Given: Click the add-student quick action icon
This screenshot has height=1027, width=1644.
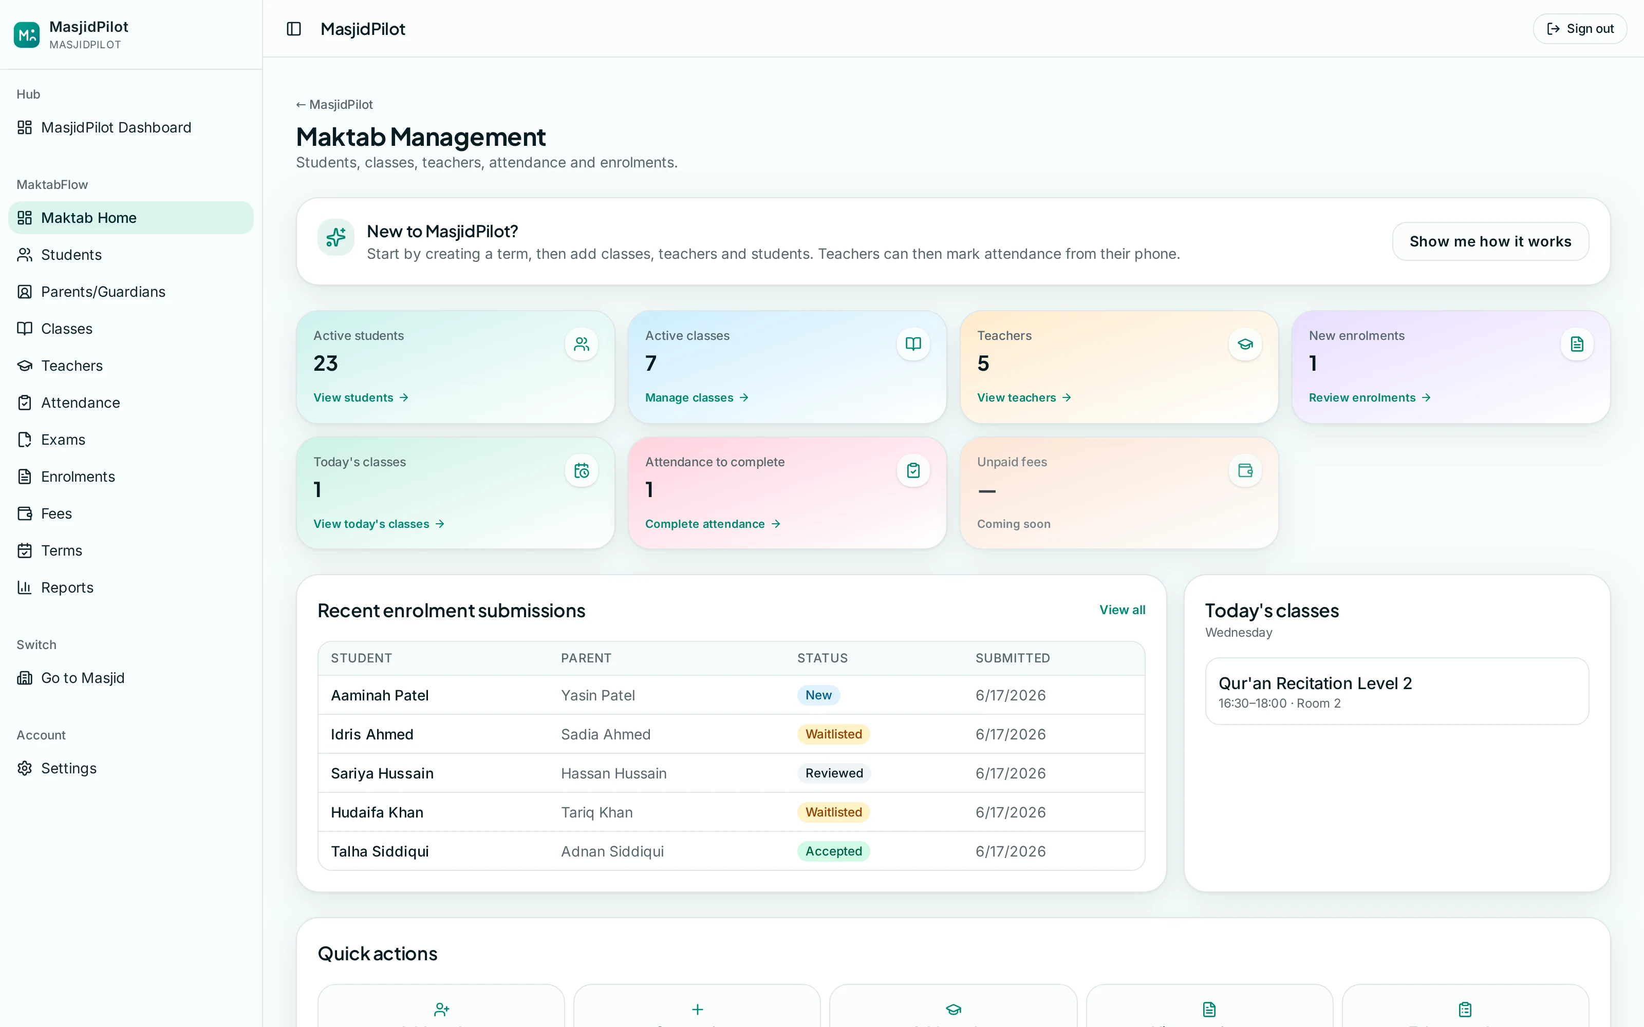Looking at the screenshot, I should [x=442, y=1010].
